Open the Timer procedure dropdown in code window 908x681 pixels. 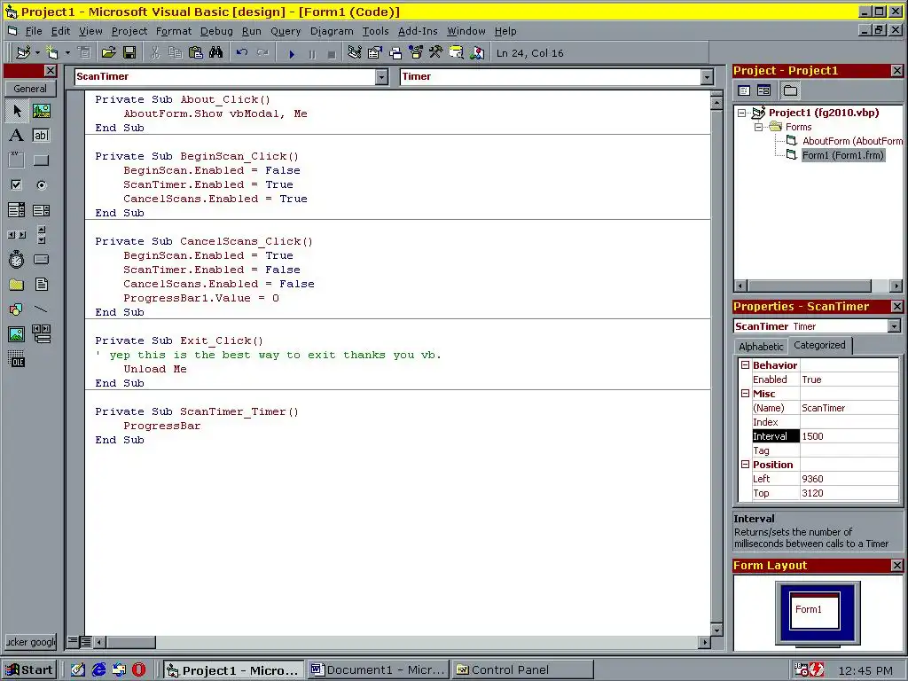(x=707, y=76)
